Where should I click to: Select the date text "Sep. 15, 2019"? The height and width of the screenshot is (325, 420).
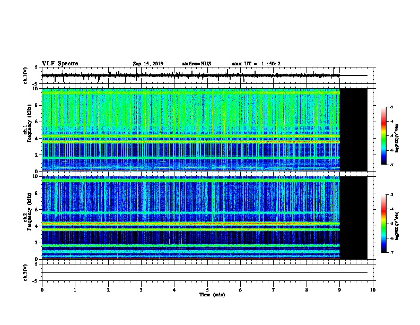148,64
